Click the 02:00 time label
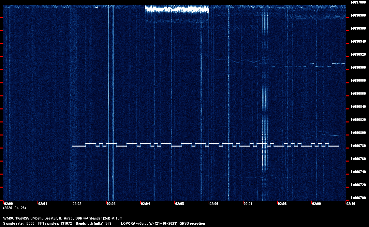 (x=8, y=204)
